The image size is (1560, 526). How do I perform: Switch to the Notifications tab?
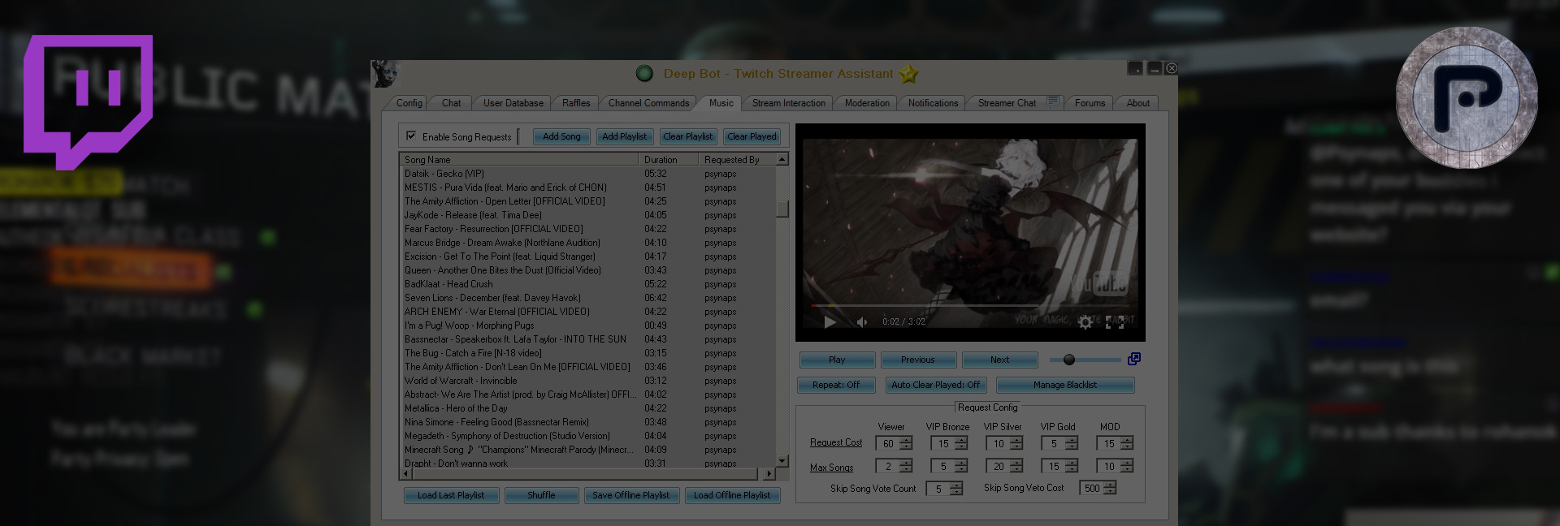(x=933, y=103)
